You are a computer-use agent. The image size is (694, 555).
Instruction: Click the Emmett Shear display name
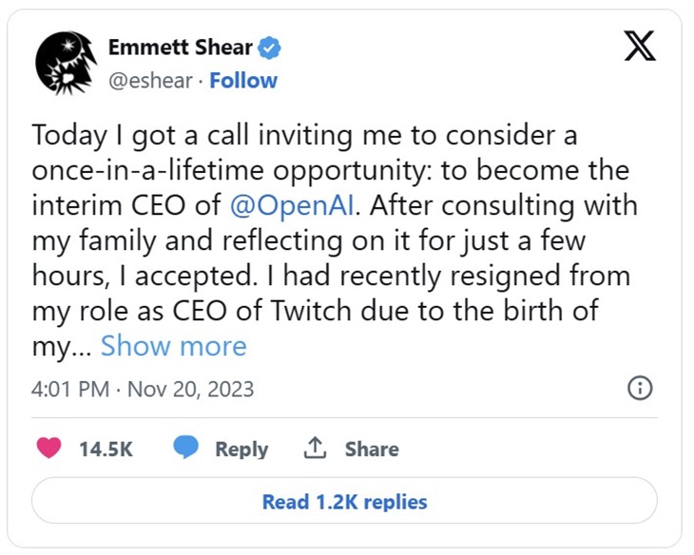point(181,47)
